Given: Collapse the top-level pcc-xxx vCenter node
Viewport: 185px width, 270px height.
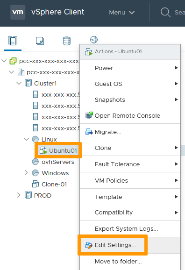Looking at the screenshot, I should tap(4, 61).
